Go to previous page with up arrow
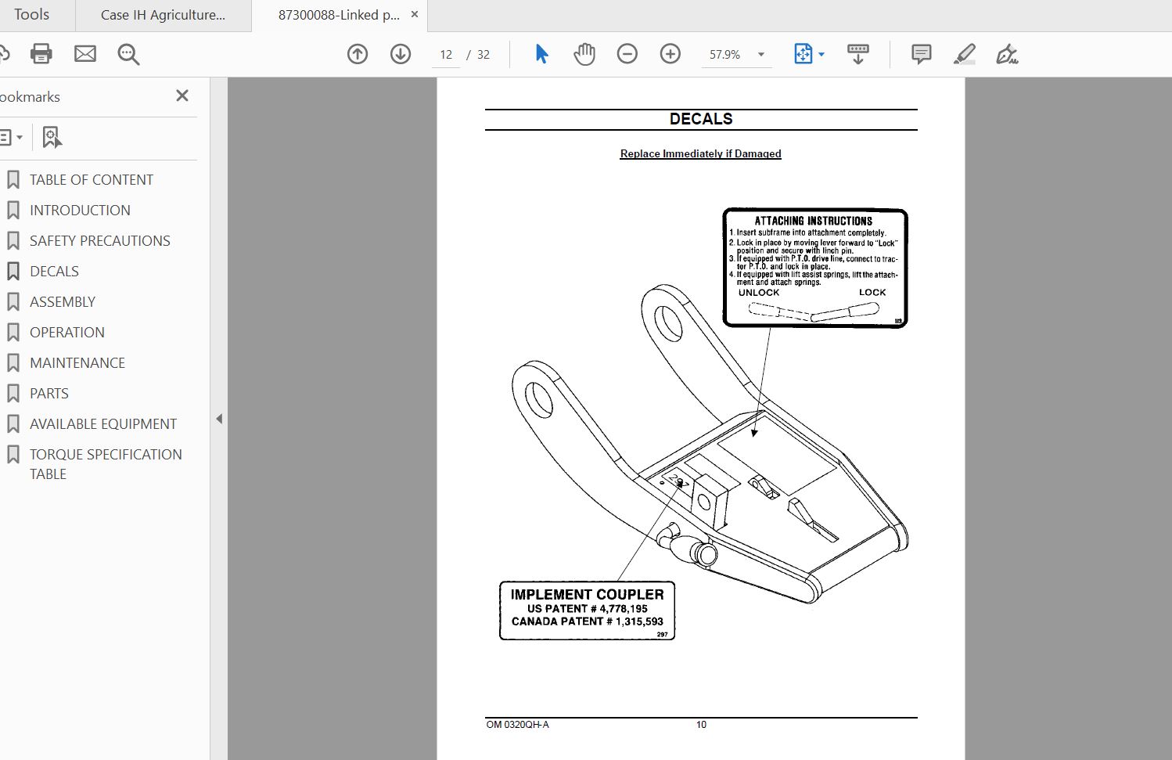1172x760 pixels. (358, 54)
